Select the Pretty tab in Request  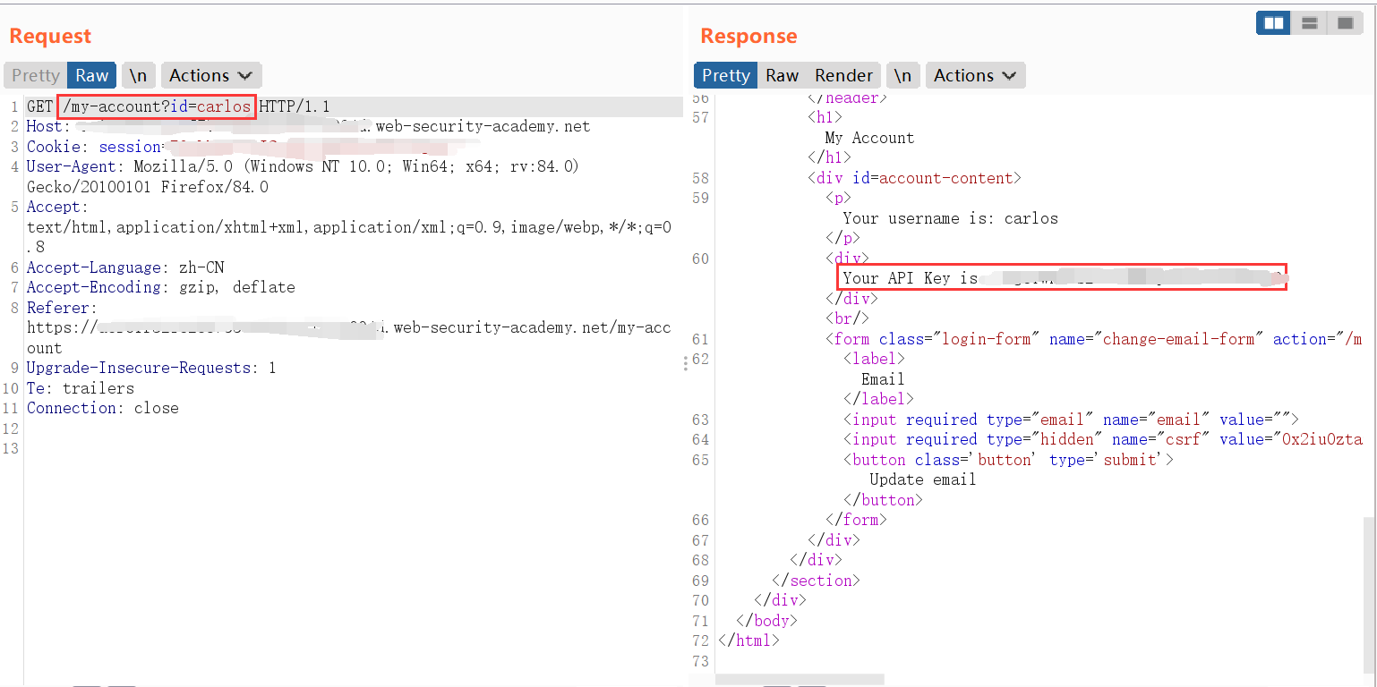[36, 76]
